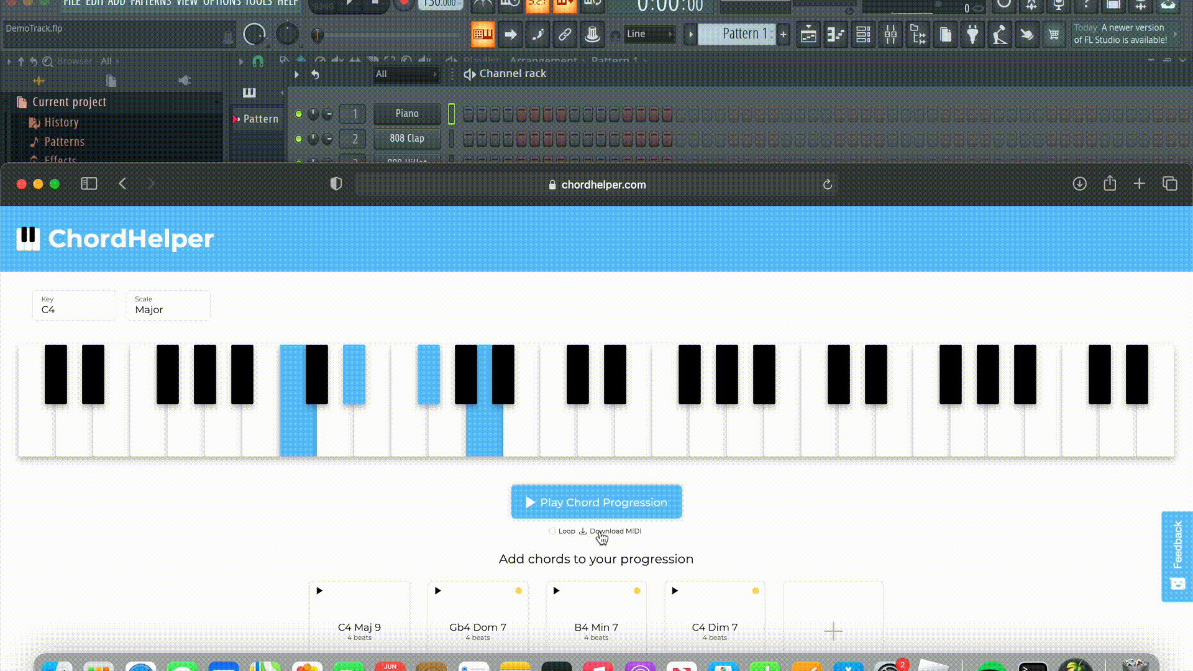Select the audio waveform tab in FL browser
The height and width of the screenshot is (671, 1193).
(x=39, y=81)
